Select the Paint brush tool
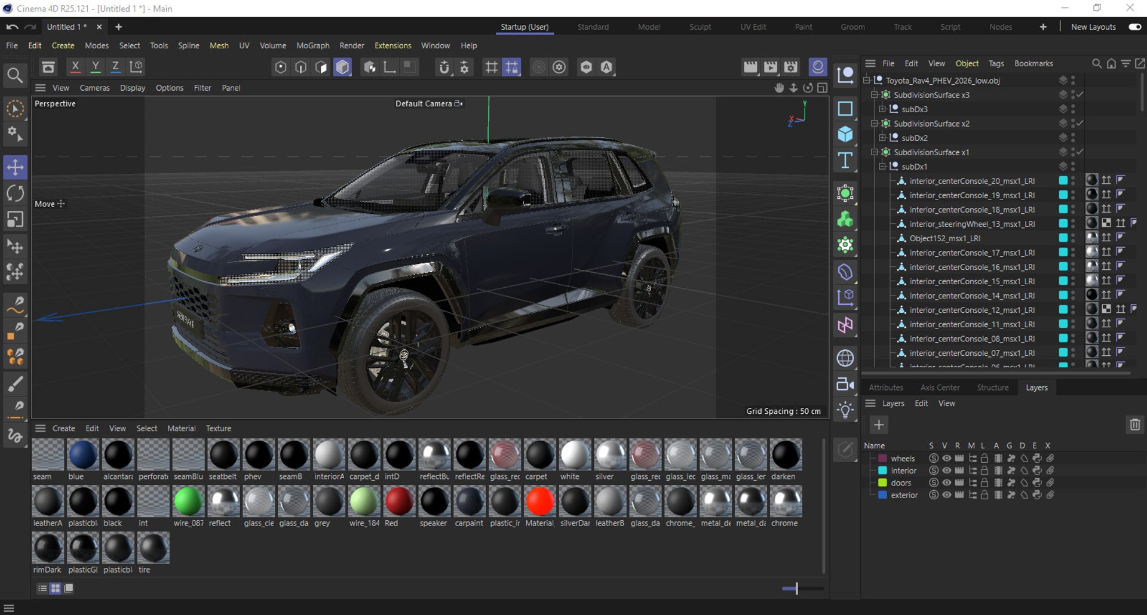1147x615 pixels. pos(15,384)
